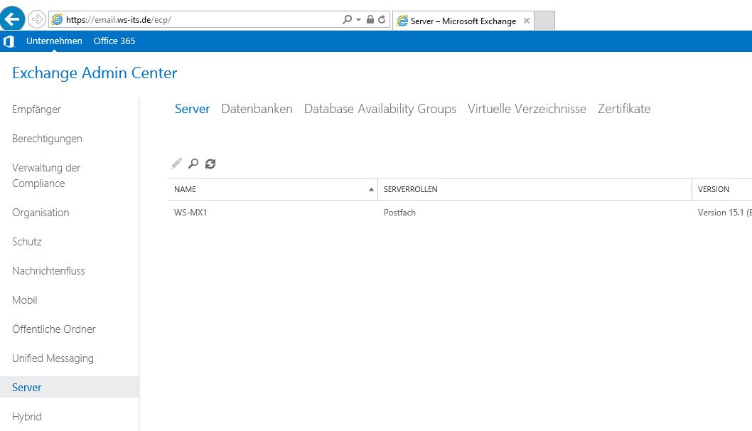The width and height of the screenshot is (752, 431).
Task: Click the browser forward arrow button
Action: pyautogui.click(x=36, y=20)
